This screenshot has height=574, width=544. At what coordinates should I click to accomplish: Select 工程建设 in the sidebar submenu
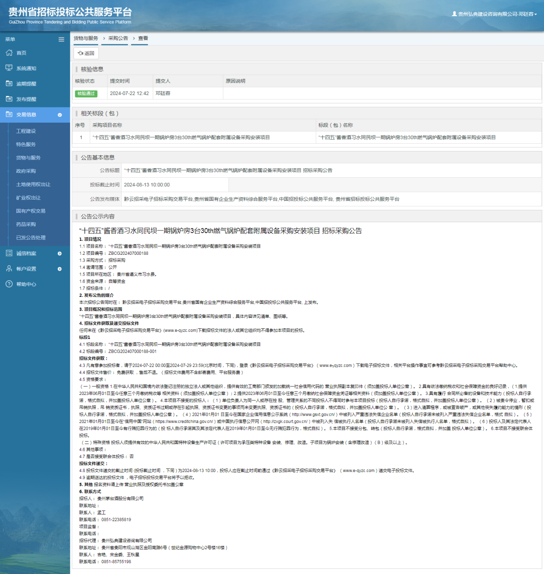coord(26,131)
